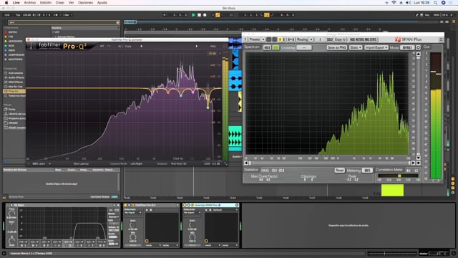Toggle Pro-Q 3 full screen icon
The image size is (458, 258).
click(225, 46)
